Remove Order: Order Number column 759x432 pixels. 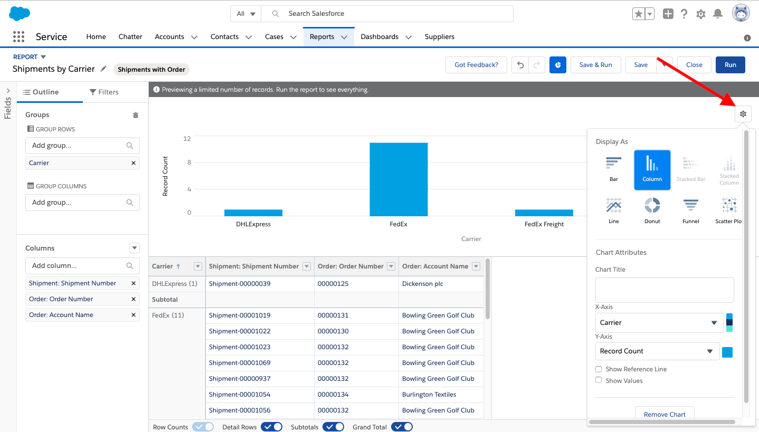[x=134, y=299]
